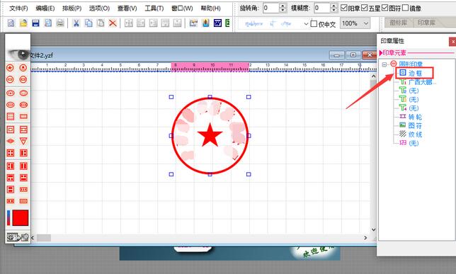The height and width of the screenshot is (274, 456).
Task: Select the triangle seal template
Action: pos(23,141)
